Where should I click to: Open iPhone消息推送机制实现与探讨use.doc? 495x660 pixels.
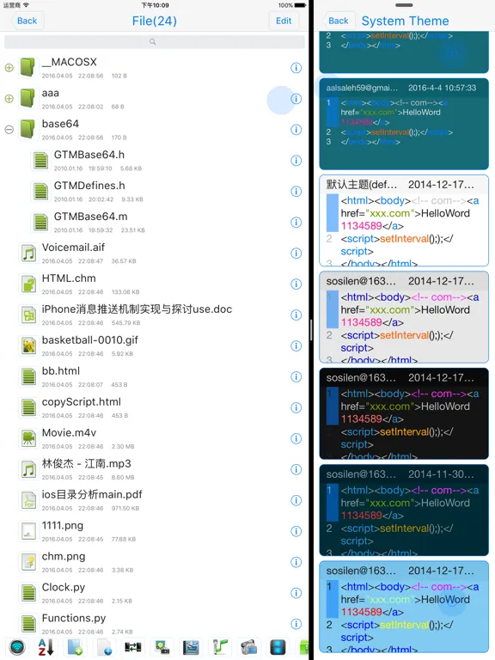pyautogui.click(x=137, y=309)
